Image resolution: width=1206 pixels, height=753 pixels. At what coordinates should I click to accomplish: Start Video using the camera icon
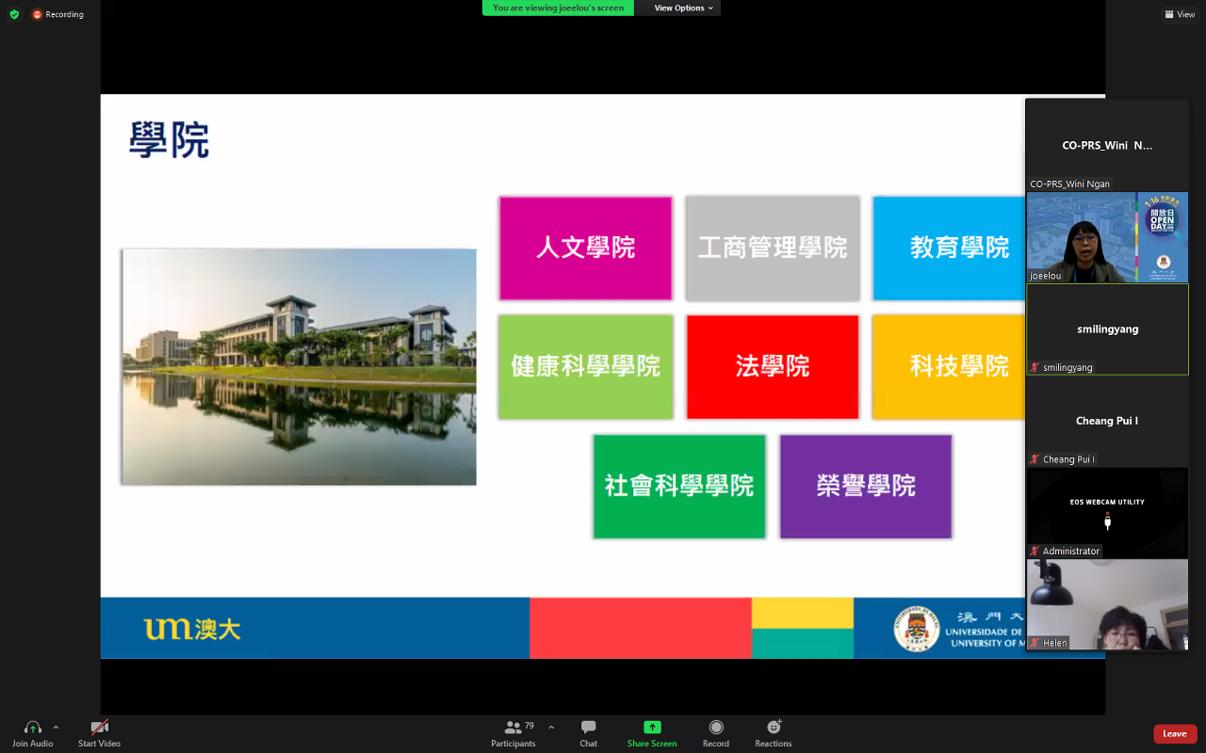coord(99,728)
